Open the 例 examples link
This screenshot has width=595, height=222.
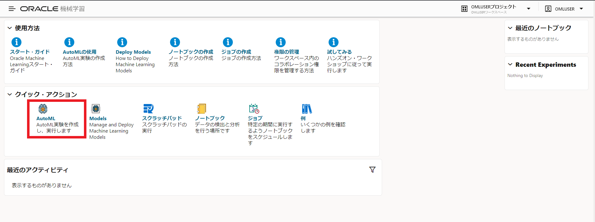pyautogui.click(x=303, y=118)
